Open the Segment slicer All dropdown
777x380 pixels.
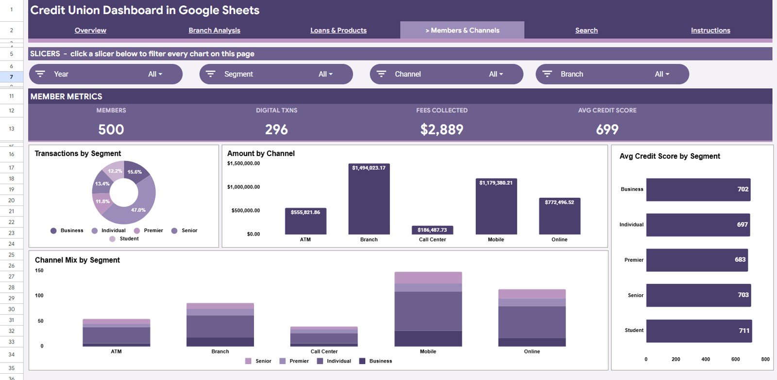click(x=326, y=74)
